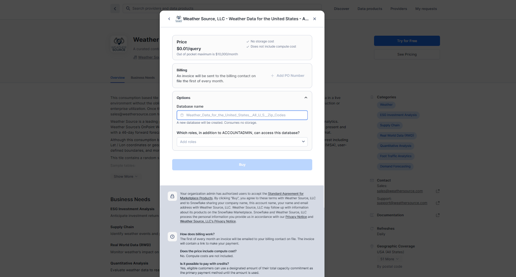Click the page back arrow beside search bar

tap(115, 9)
